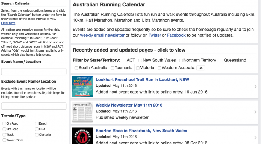Enable the On Road terrain checkbox

[4, 123]
